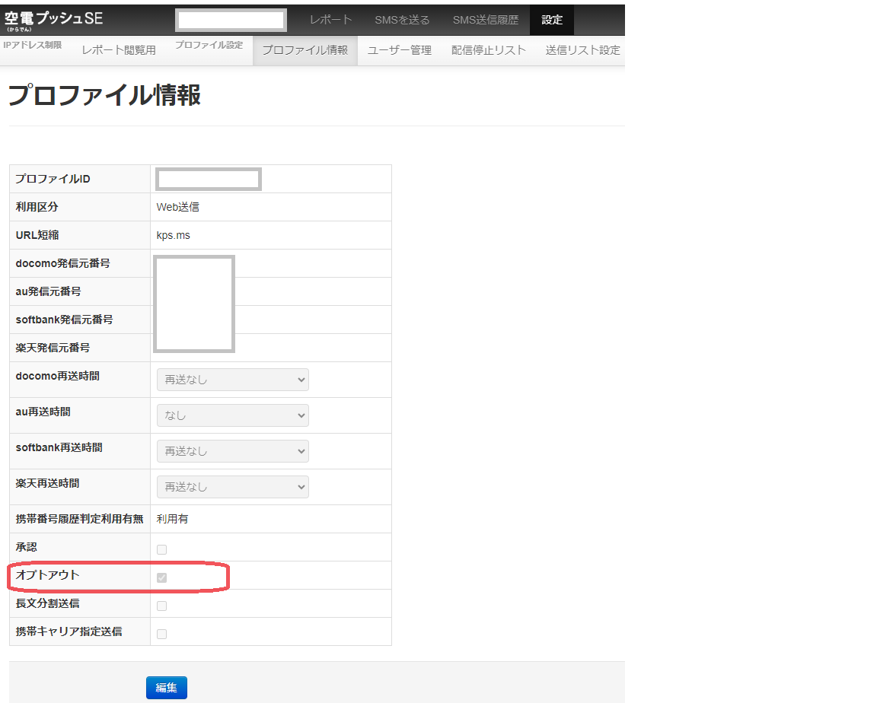Click the 利用有 value text
This screenshot has width=877, height=703.
[172, 519]
